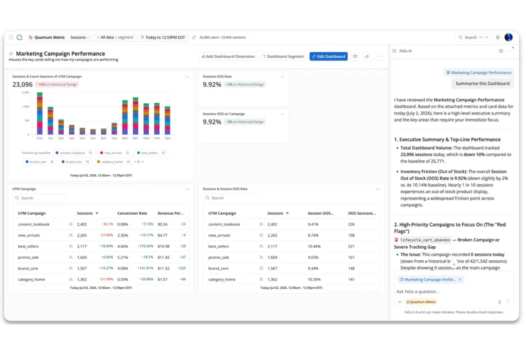Click Marketing Campaign Performance chip in Felix chat

coord(479,73)
